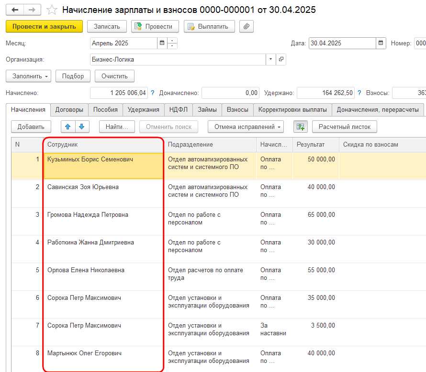Switch to the Начисления tab

(28, 109)
